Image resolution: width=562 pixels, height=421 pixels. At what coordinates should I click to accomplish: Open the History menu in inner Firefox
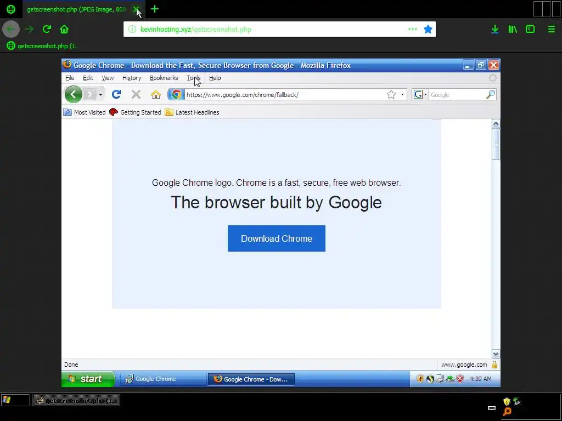132,78
